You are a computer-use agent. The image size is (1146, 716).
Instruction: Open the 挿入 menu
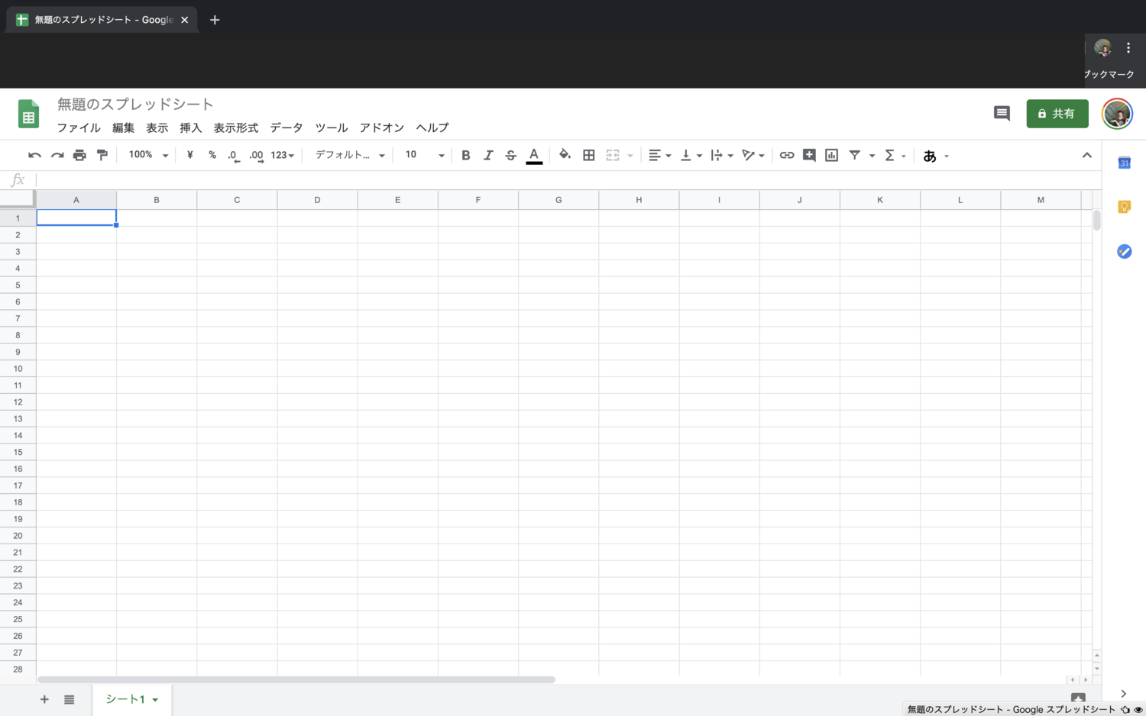point(190,127)
